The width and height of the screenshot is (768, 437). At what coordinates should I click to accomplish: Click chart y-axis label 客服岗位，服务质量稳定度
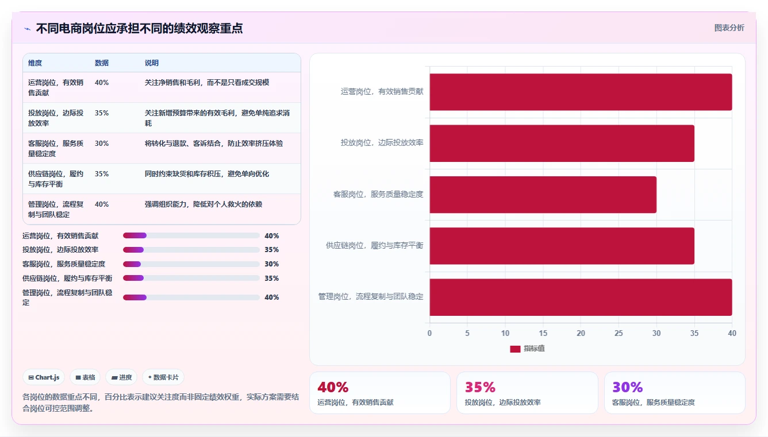[378, 195]
